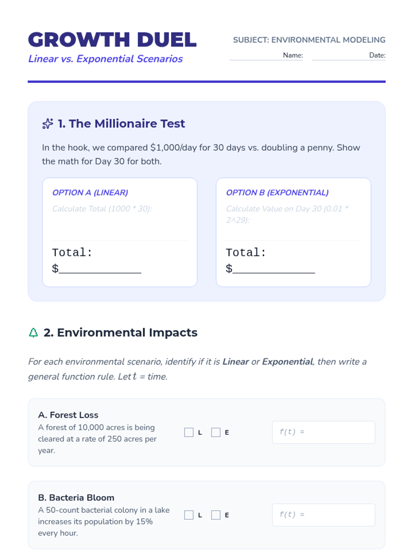
Task: Check the E box for Bacteria Bloom
Action: [x=216, y=515]
